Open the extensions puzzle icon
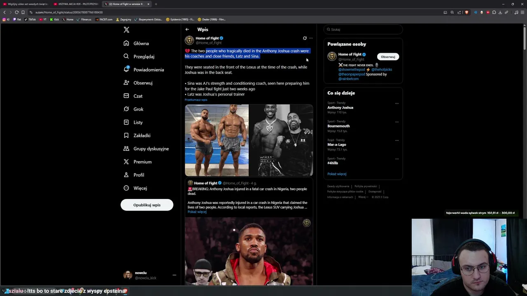The width and height of the screenshot is (527, 296). (x=494, y=12)
